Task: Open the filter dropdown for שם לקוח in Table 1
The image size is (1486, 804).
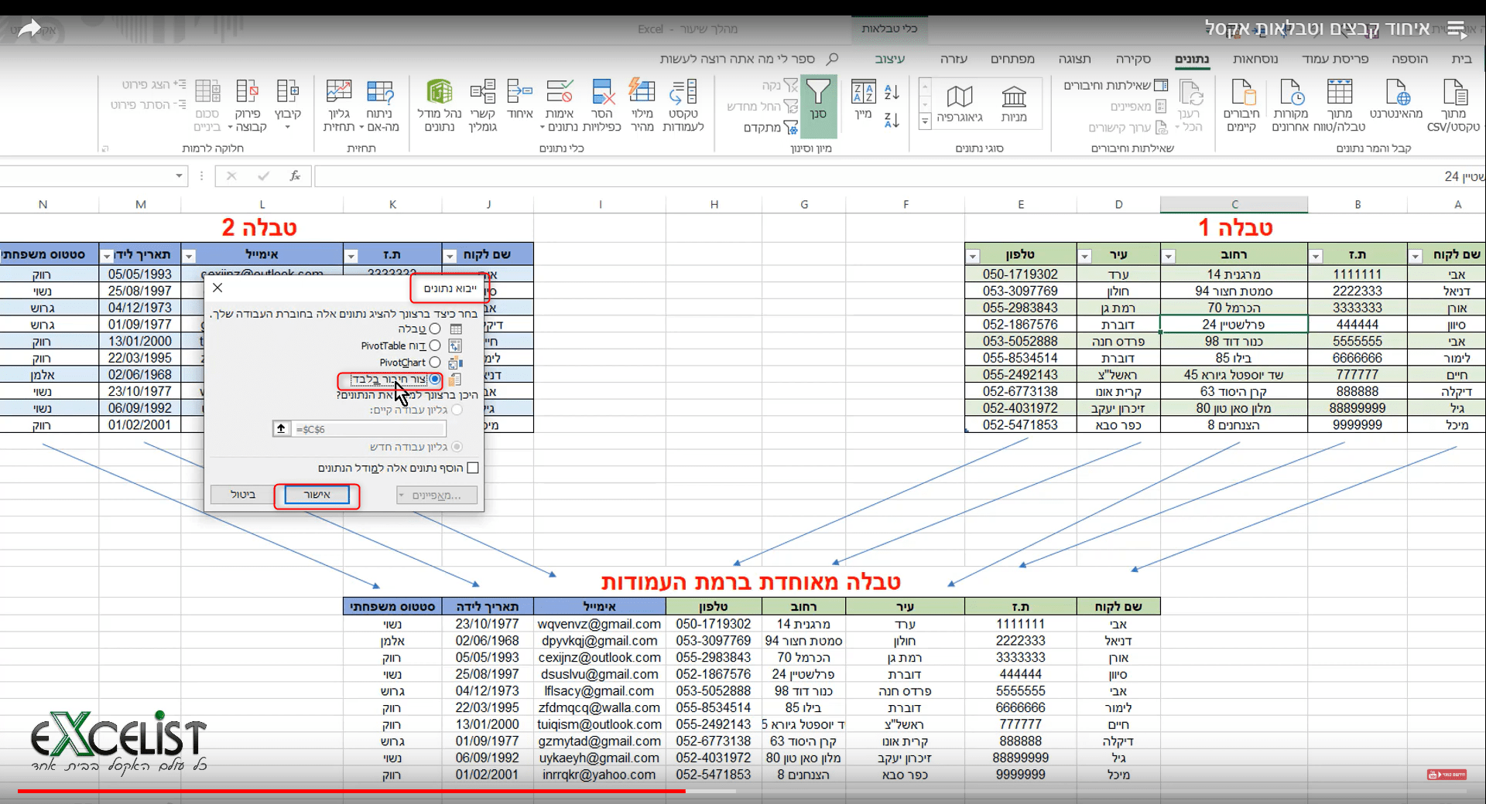Action: 1416,256
